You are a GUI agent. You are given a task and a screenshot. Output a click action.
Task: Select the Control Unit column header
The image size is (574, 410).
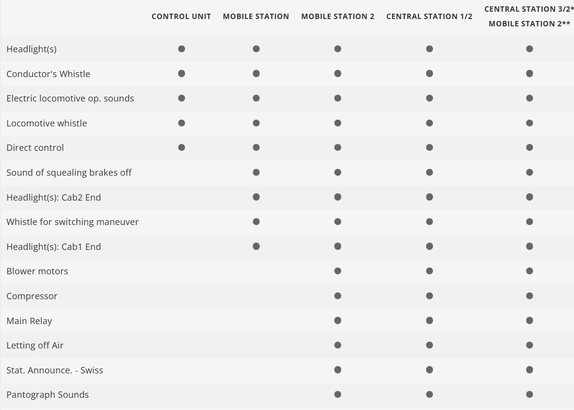(x=181, y=17)
